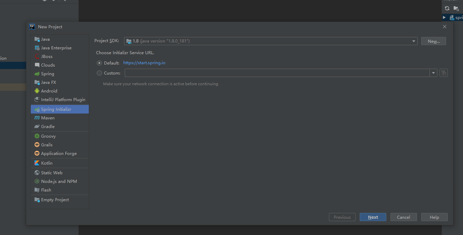463x235 pixels.
Task: Select Java Enterprise in the project list
Action: [59, 48]
